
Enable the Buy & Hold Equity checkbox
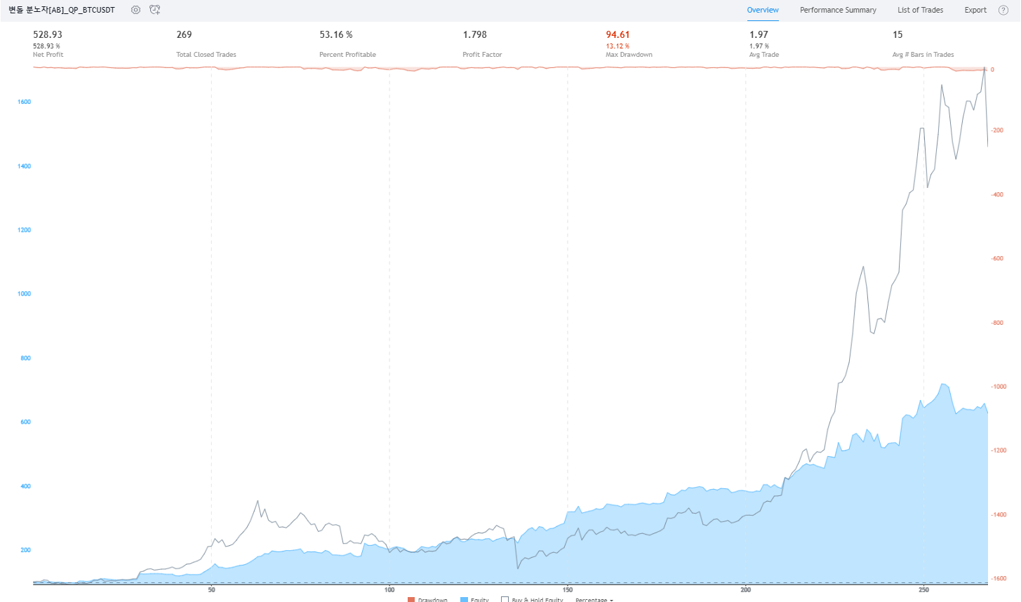(x=505, y=600)
